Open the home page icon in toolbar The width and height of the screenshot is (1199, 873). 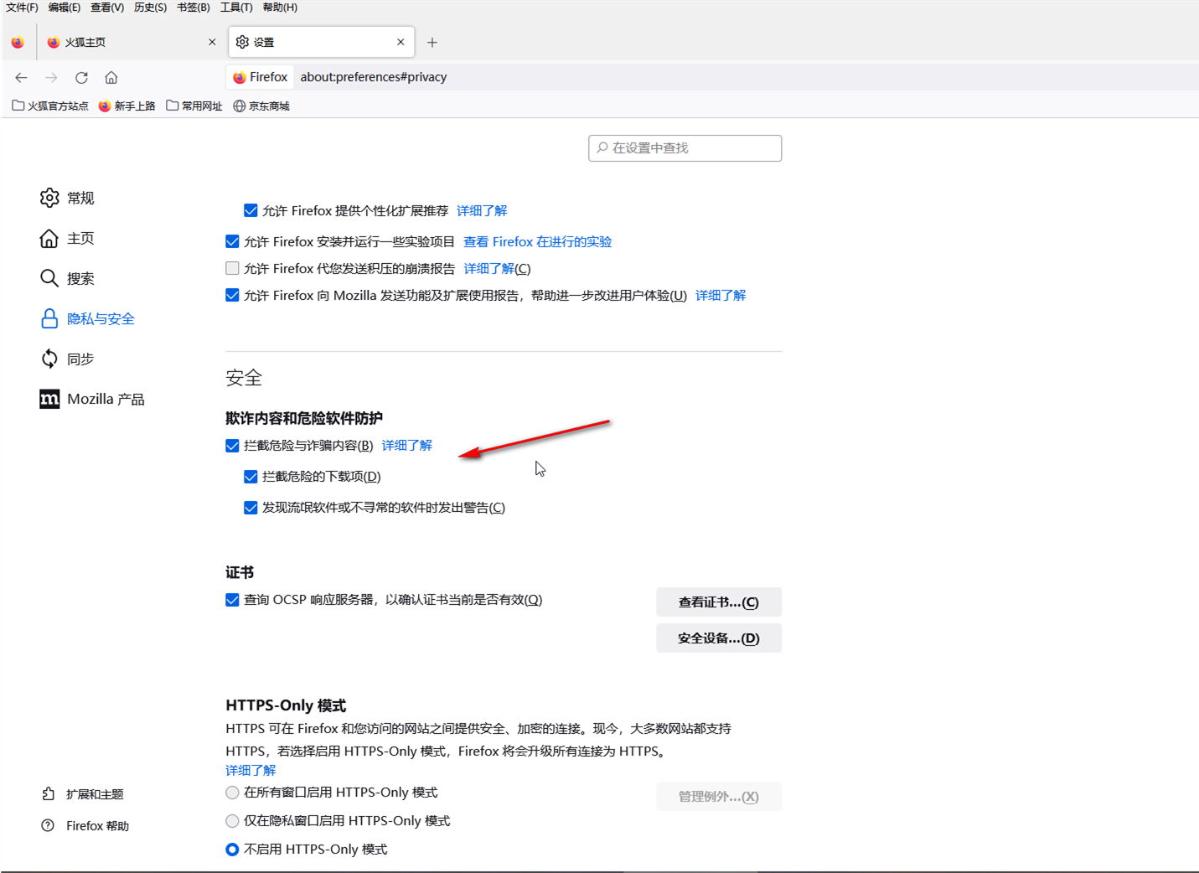pos(111,77)
